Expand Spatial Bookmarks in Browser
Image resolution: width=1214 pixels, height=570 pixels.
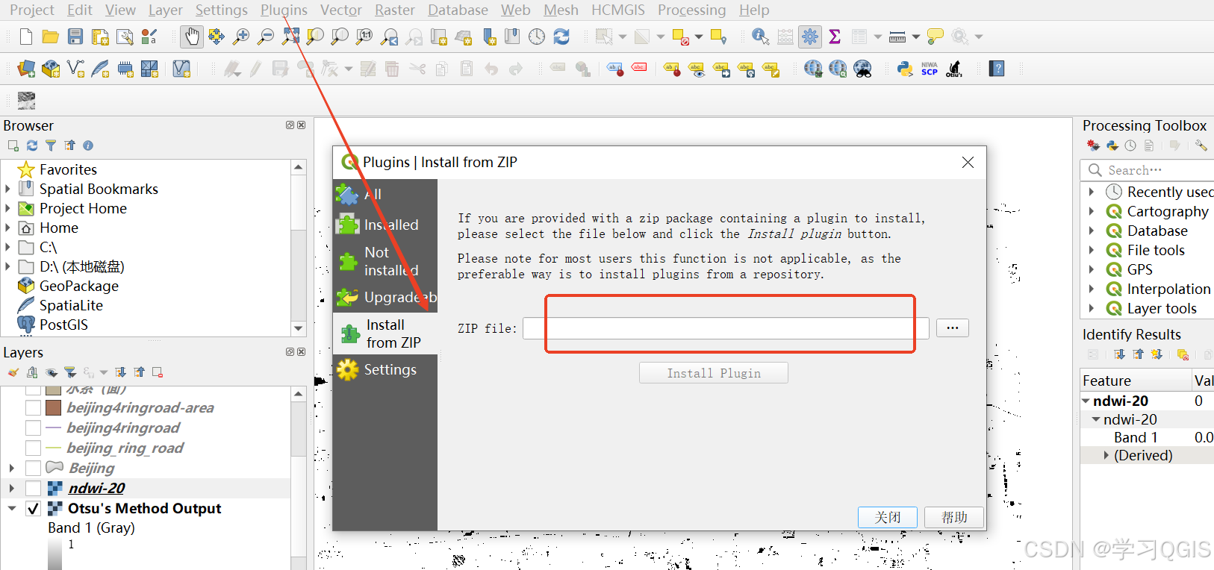click(7, 190)
